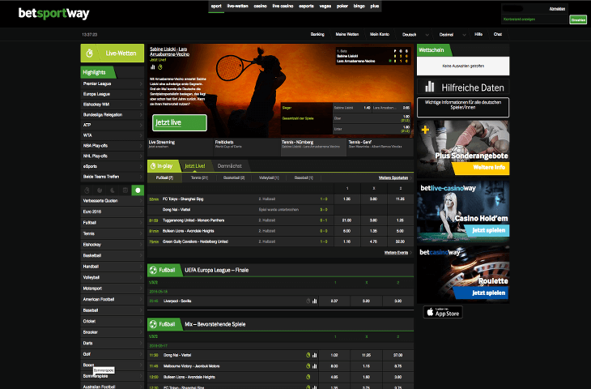Image resolution: width=591 pixels, height=389 pixels.
Task: Expand the Basketball sport category
Action: [x=113, y=255]
